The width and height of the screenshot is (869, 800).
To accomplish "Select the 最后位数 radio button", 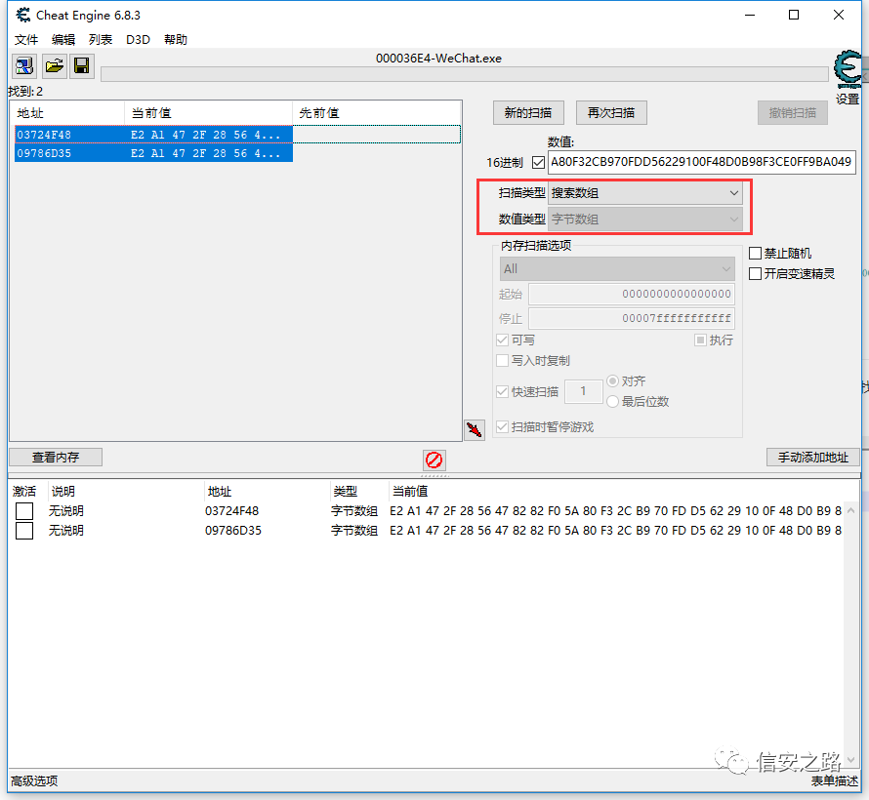I will (x=612, y=401).
